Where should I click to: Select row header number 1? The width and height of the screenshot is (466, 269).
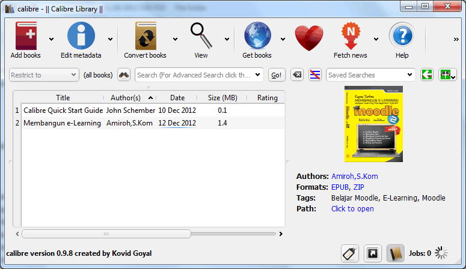[17, 110]
